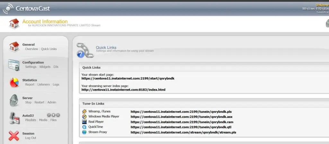Viewport: 329px width, 144px height.
Task: Click the qnrybndk.ram tune-in link
Action: tap(182, 122)
